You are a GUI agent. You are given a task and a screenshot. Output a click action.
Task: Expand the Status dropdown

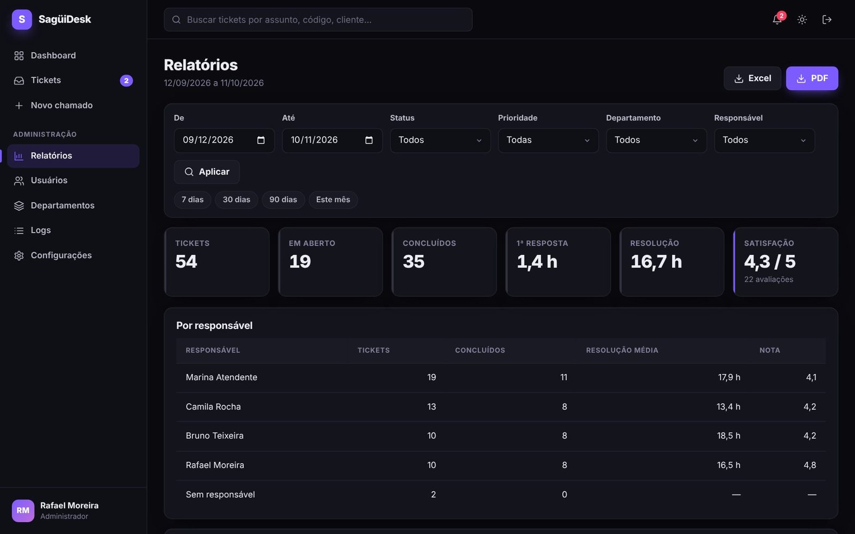440,140
